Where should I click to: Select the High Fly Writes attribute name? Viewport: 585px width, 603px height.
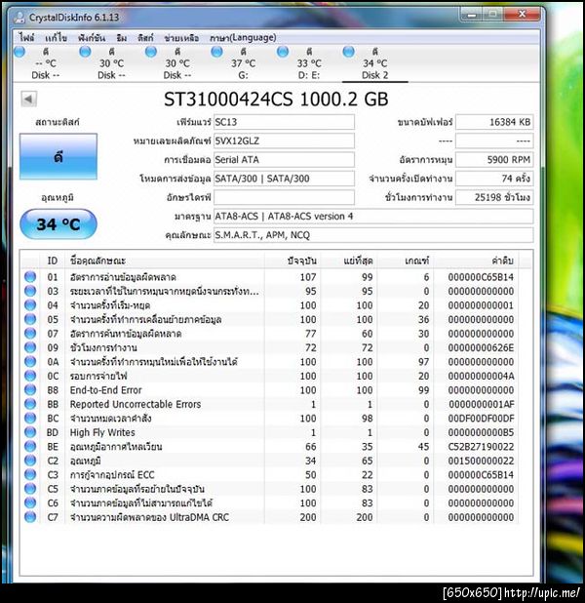click(102, 432)
